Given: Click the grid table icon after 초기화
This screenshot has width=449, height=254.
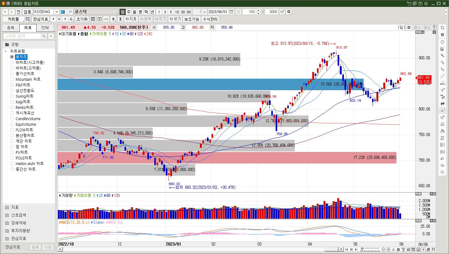Looking at the screenshot, I should (x=93, y=19).
